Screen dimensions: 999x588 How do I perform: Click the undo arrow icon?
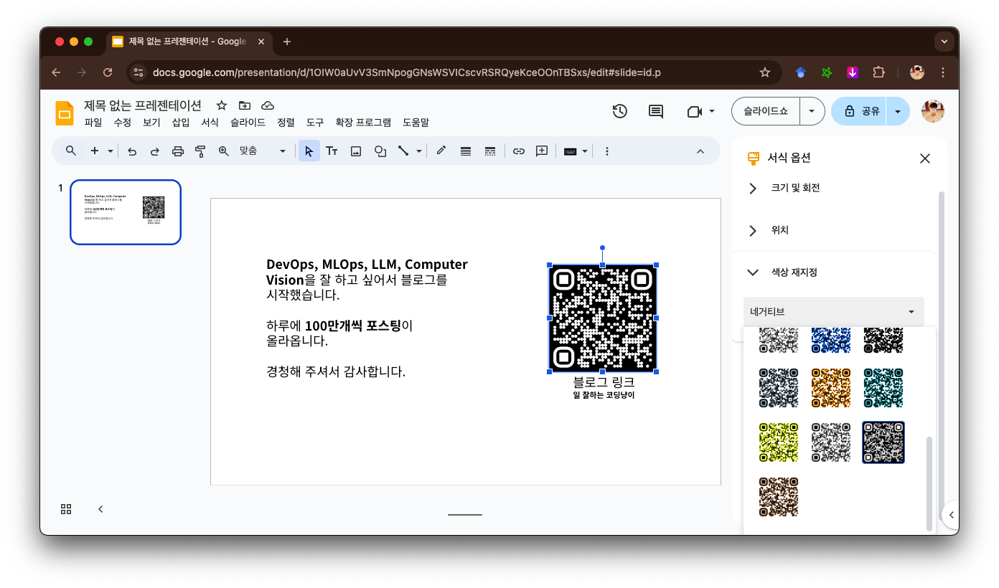(132, 151)
